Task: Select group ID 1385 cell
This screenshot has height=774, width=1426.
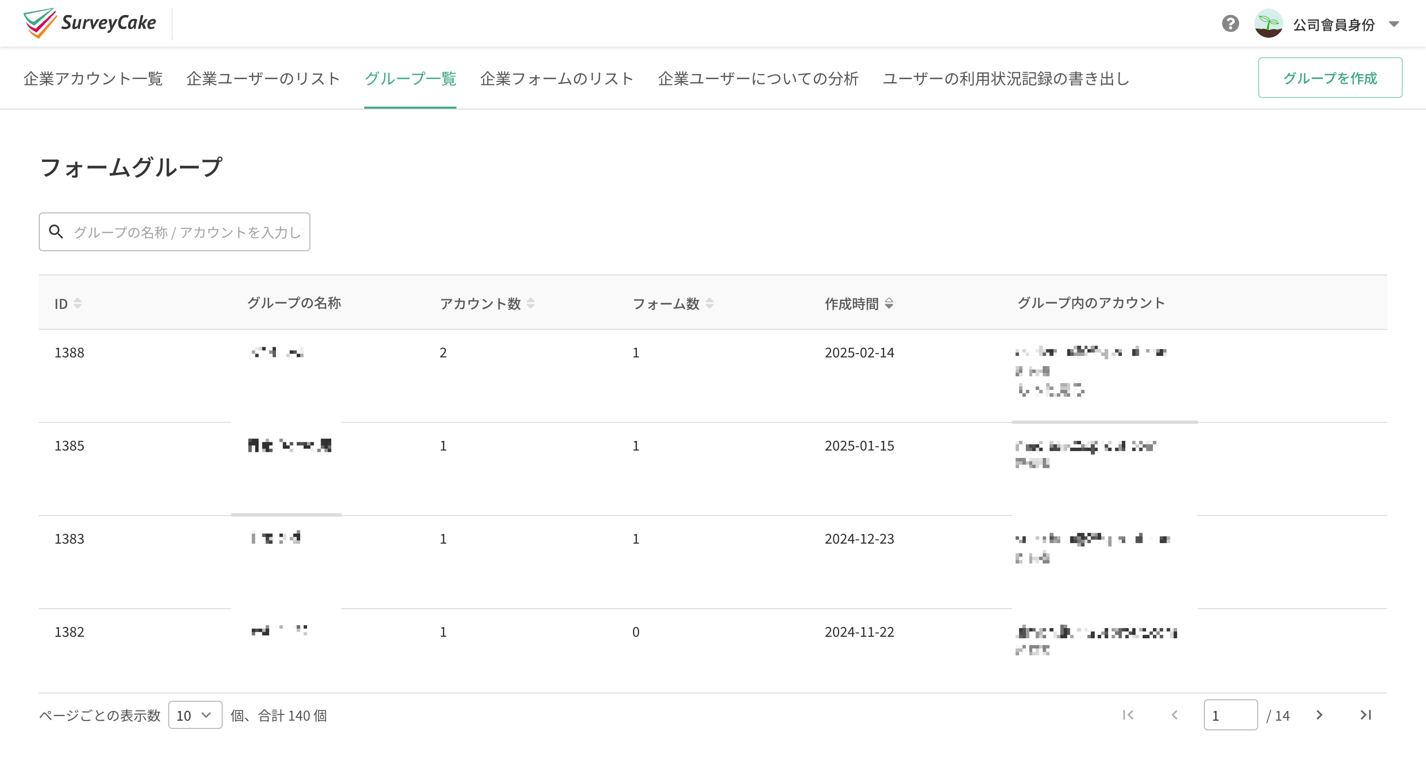Action: [69, 446]
